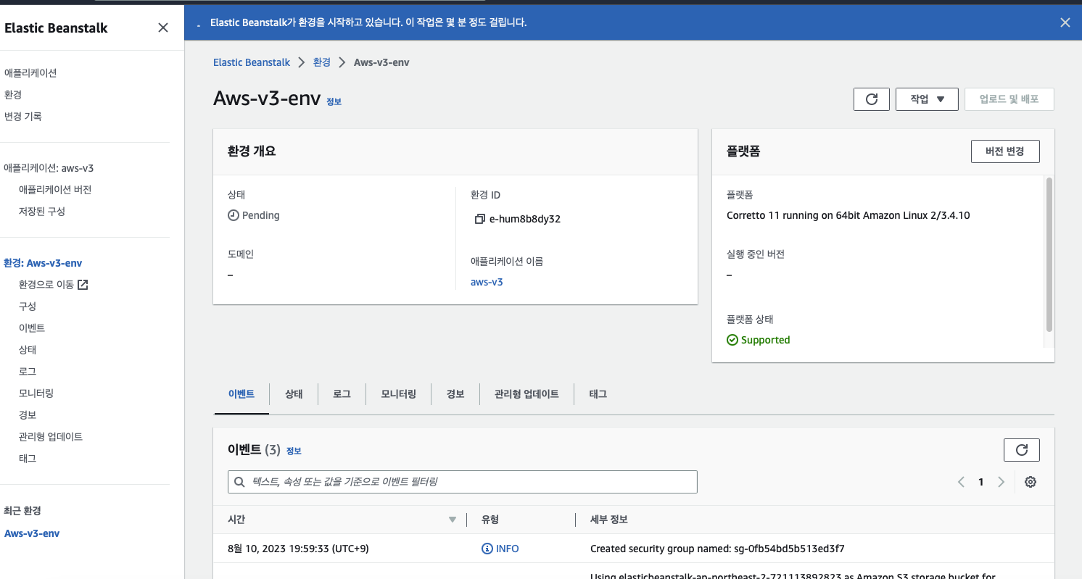
Task: Open 애플리케이션 버전 in the sidebar
Action: coord(55,190)
